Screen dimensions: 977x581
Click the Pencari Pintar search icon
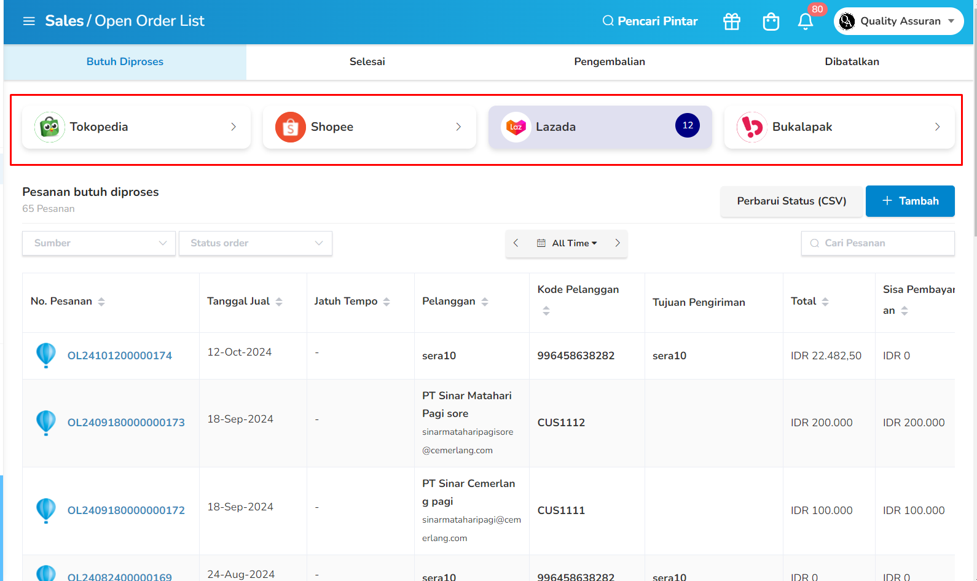tap(608, 21)
